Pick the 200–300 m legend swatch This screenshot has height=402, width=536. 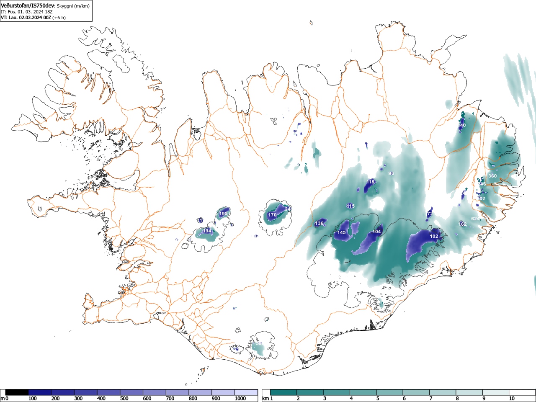[63, 392]
